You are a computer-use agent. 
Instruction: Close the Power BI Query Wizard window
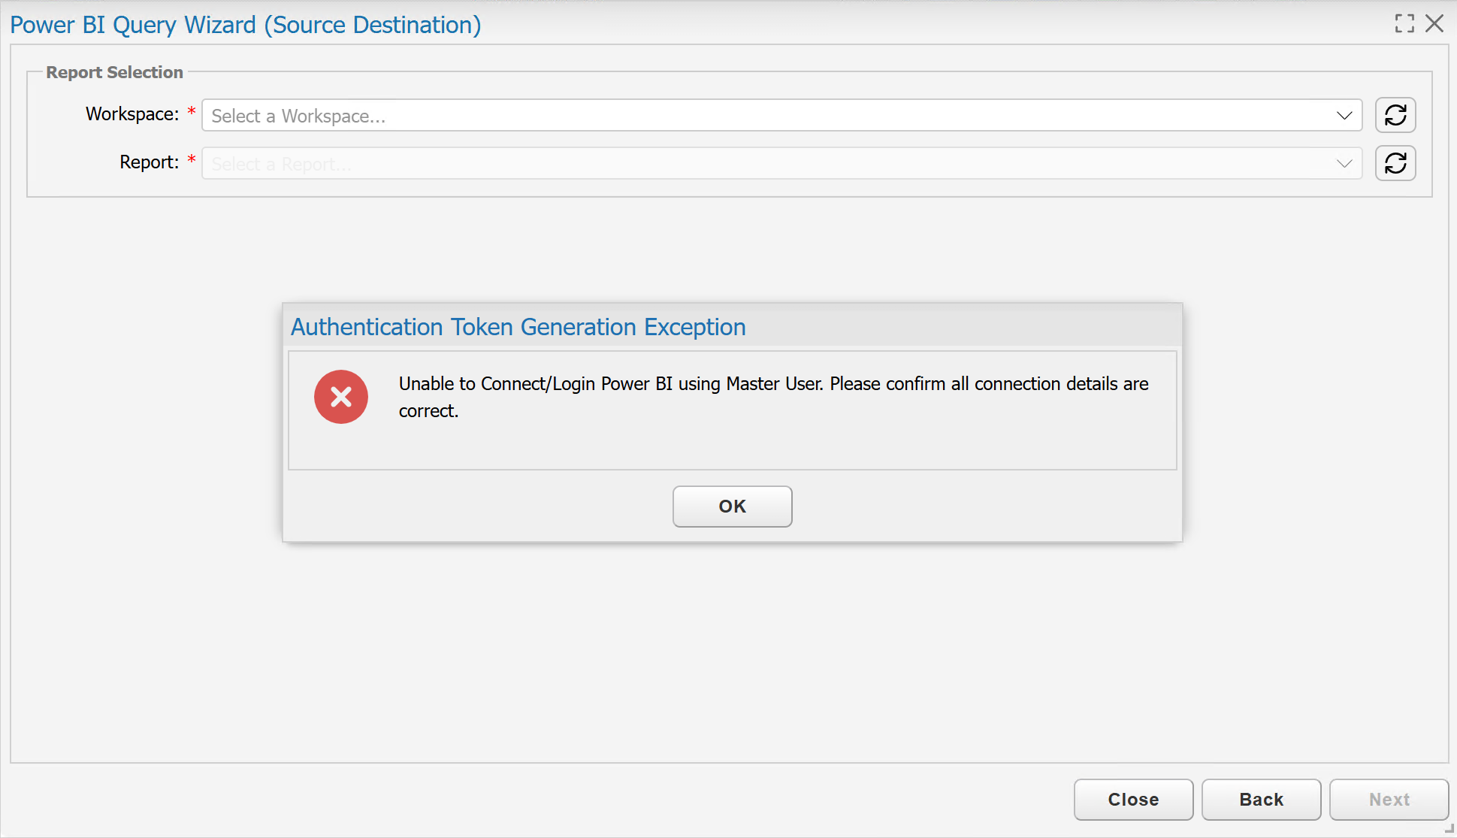tap(1434, 24)
